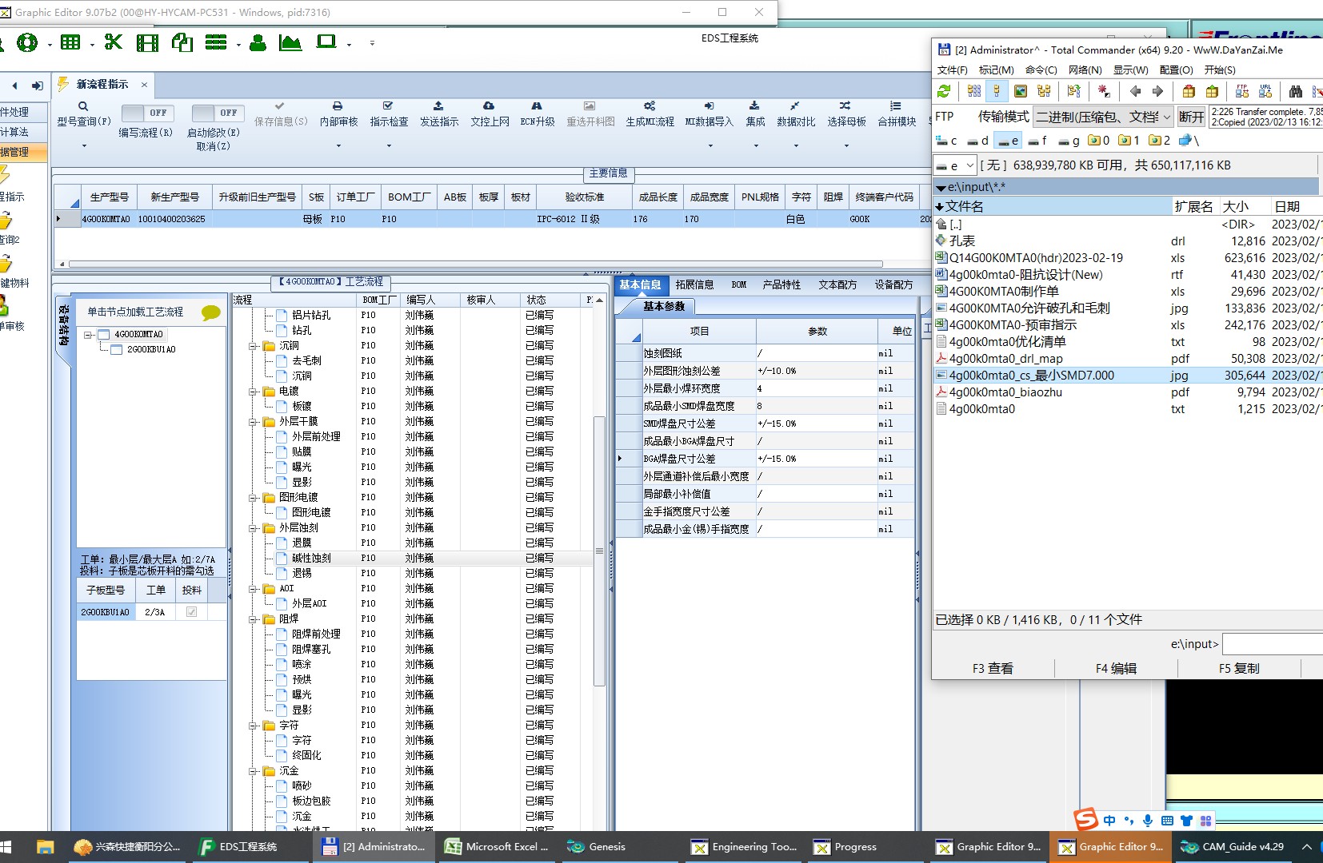
Task: Click the MI数据导入 import icon
Action: 709,105
